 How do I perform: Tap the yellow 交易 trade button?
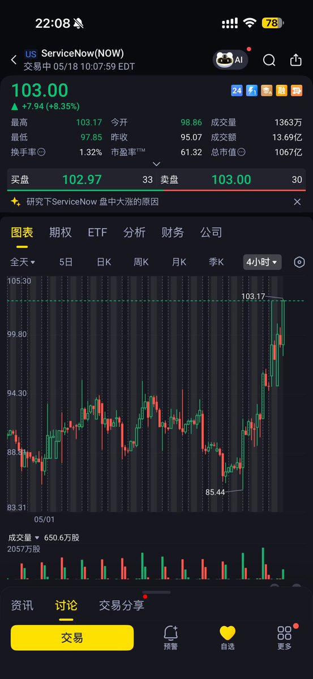coord(72,638)
